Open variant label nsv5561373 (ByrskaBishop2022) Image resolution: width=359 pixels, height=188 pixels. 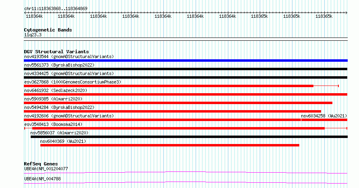[59, 65]
